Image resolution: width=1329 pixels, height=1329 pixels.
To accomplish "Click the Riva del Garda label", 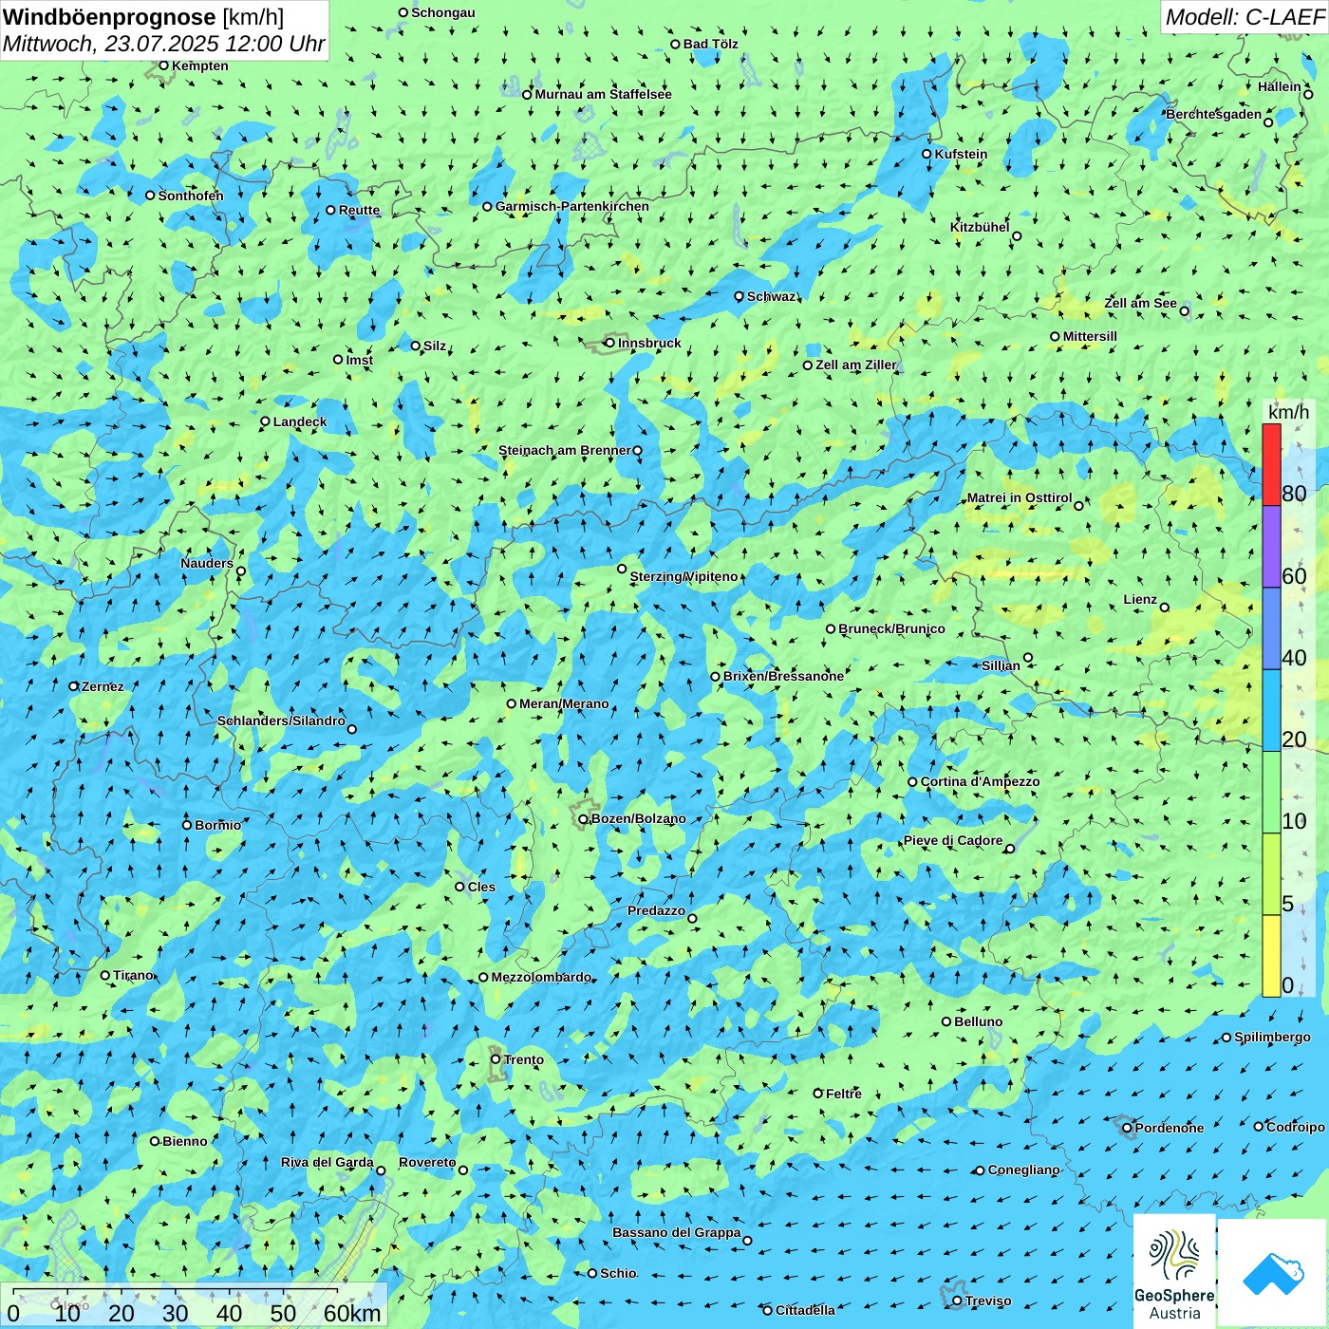I will pos(328,1162).
